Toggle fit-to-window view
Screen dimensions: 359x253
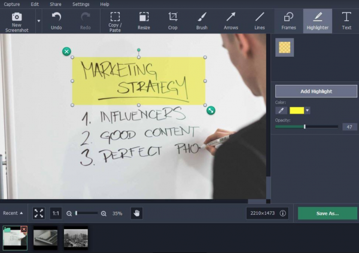[x=39, y=213]
